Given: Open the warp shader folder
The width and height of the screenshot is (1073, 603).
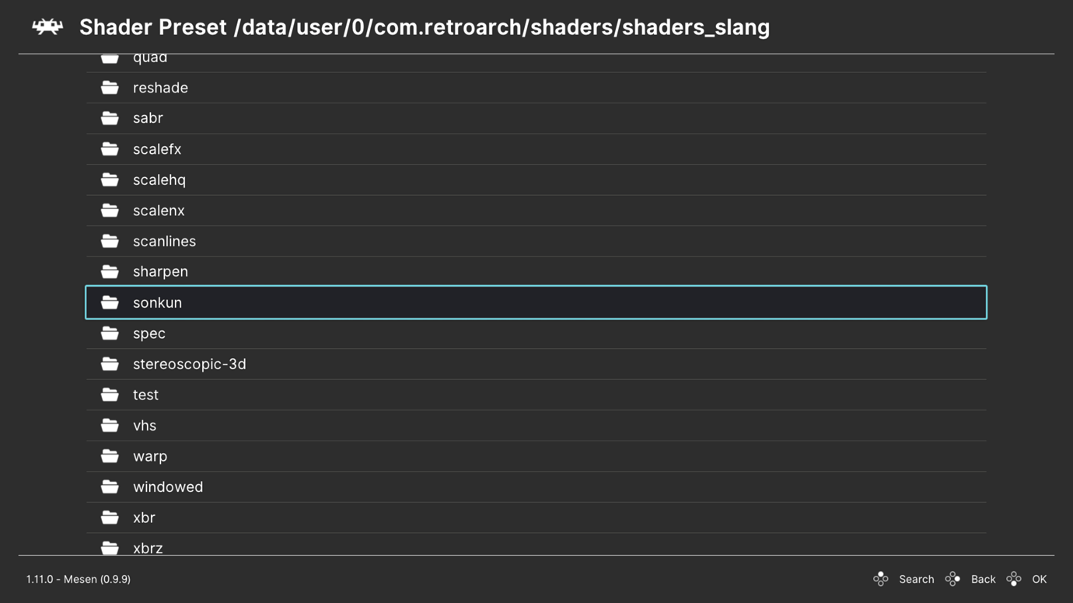Looking at the screenshot, I should point(150,456).
